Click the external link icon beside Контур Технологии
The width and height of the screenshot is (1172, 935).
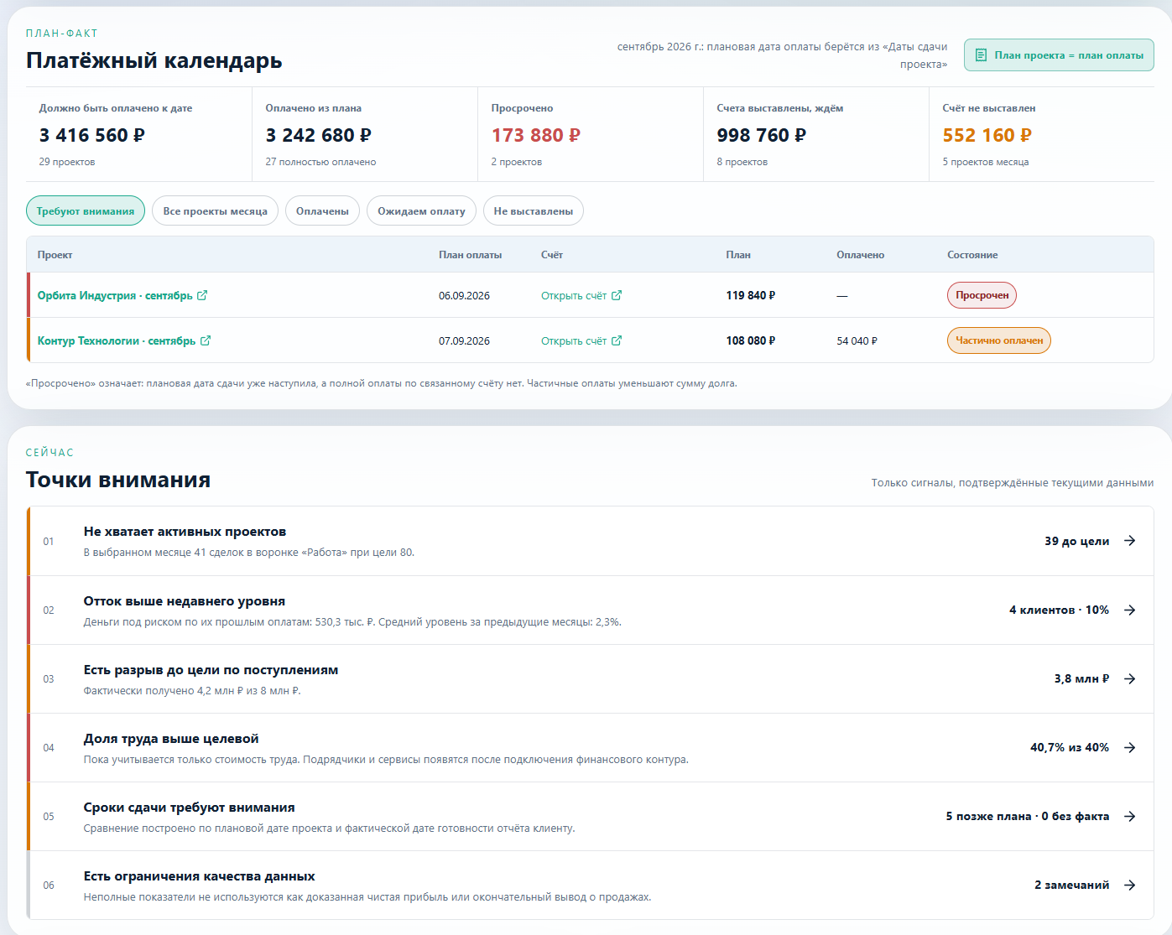pos(206,340)
